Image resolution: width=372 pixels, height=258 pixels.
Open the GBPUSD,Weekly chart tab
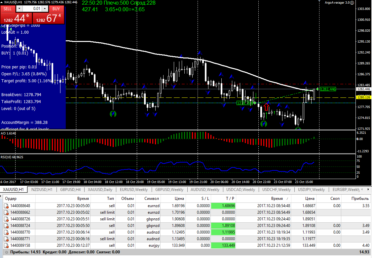pyautogui.click(x=169, y=190)
